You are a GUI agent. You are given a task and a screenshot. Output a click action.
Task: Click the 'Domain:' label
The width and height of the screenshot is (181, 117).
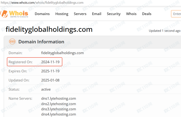coord(15,53)
